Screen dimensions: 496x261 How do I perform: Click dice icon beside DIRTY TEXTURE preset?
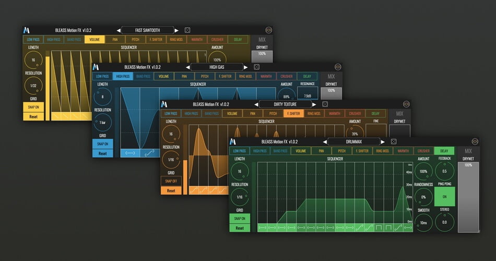pos(325,104)
